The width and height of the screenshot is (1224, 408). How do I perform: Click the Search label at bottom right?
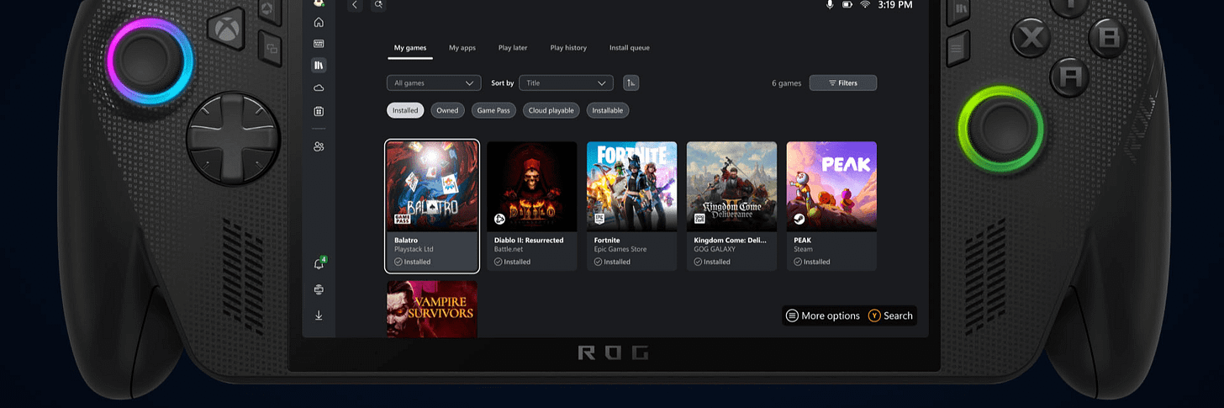(898, 315)
